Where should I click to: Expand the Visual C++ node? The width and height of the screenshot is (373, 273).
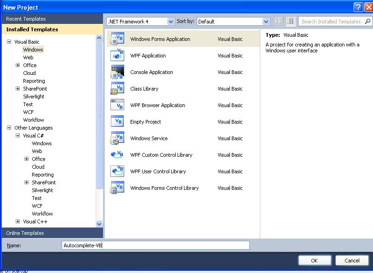[17, 222]
